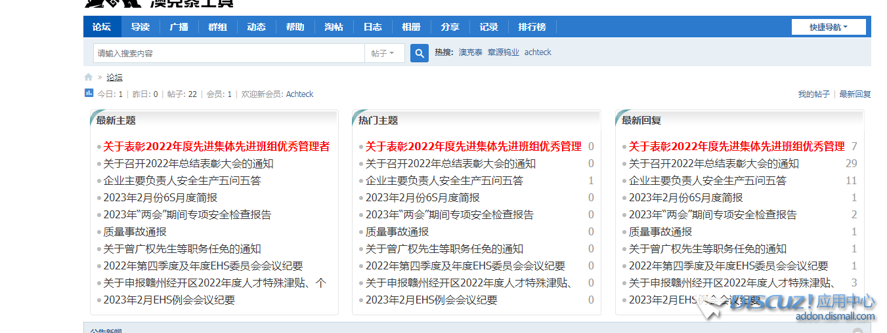Click the 最新回复 panel heading

(x=641, y=121)
